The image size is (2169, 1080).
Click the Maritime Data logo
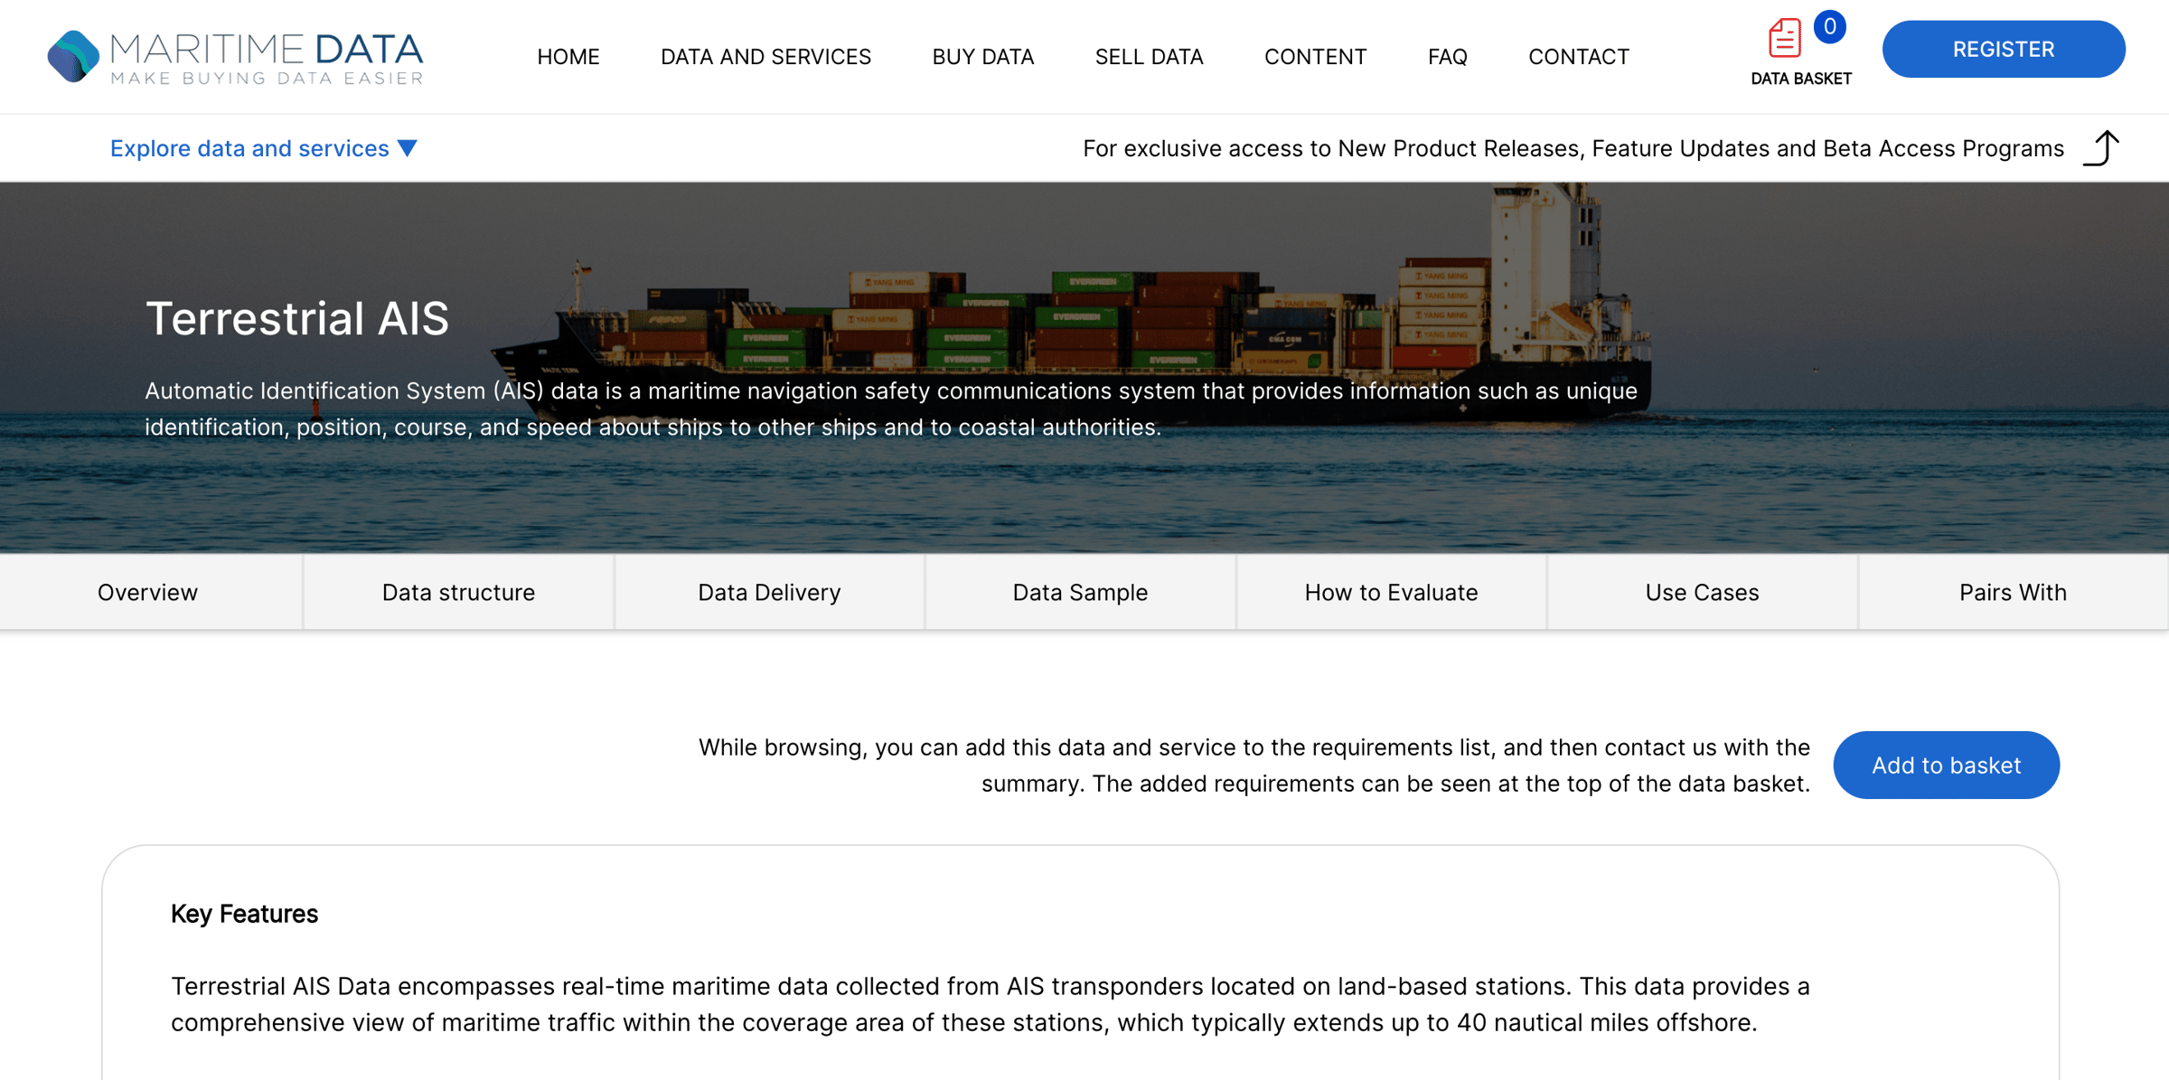[235, 56]
